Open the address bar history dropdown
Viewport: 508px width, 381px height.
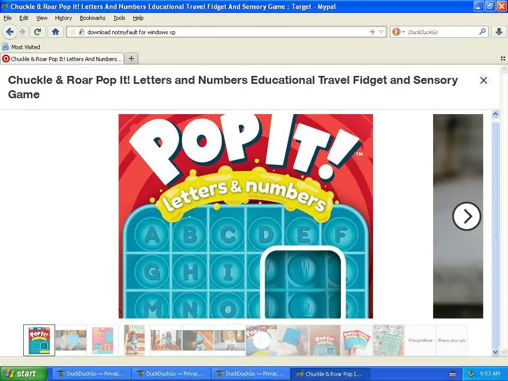[381, 32]
